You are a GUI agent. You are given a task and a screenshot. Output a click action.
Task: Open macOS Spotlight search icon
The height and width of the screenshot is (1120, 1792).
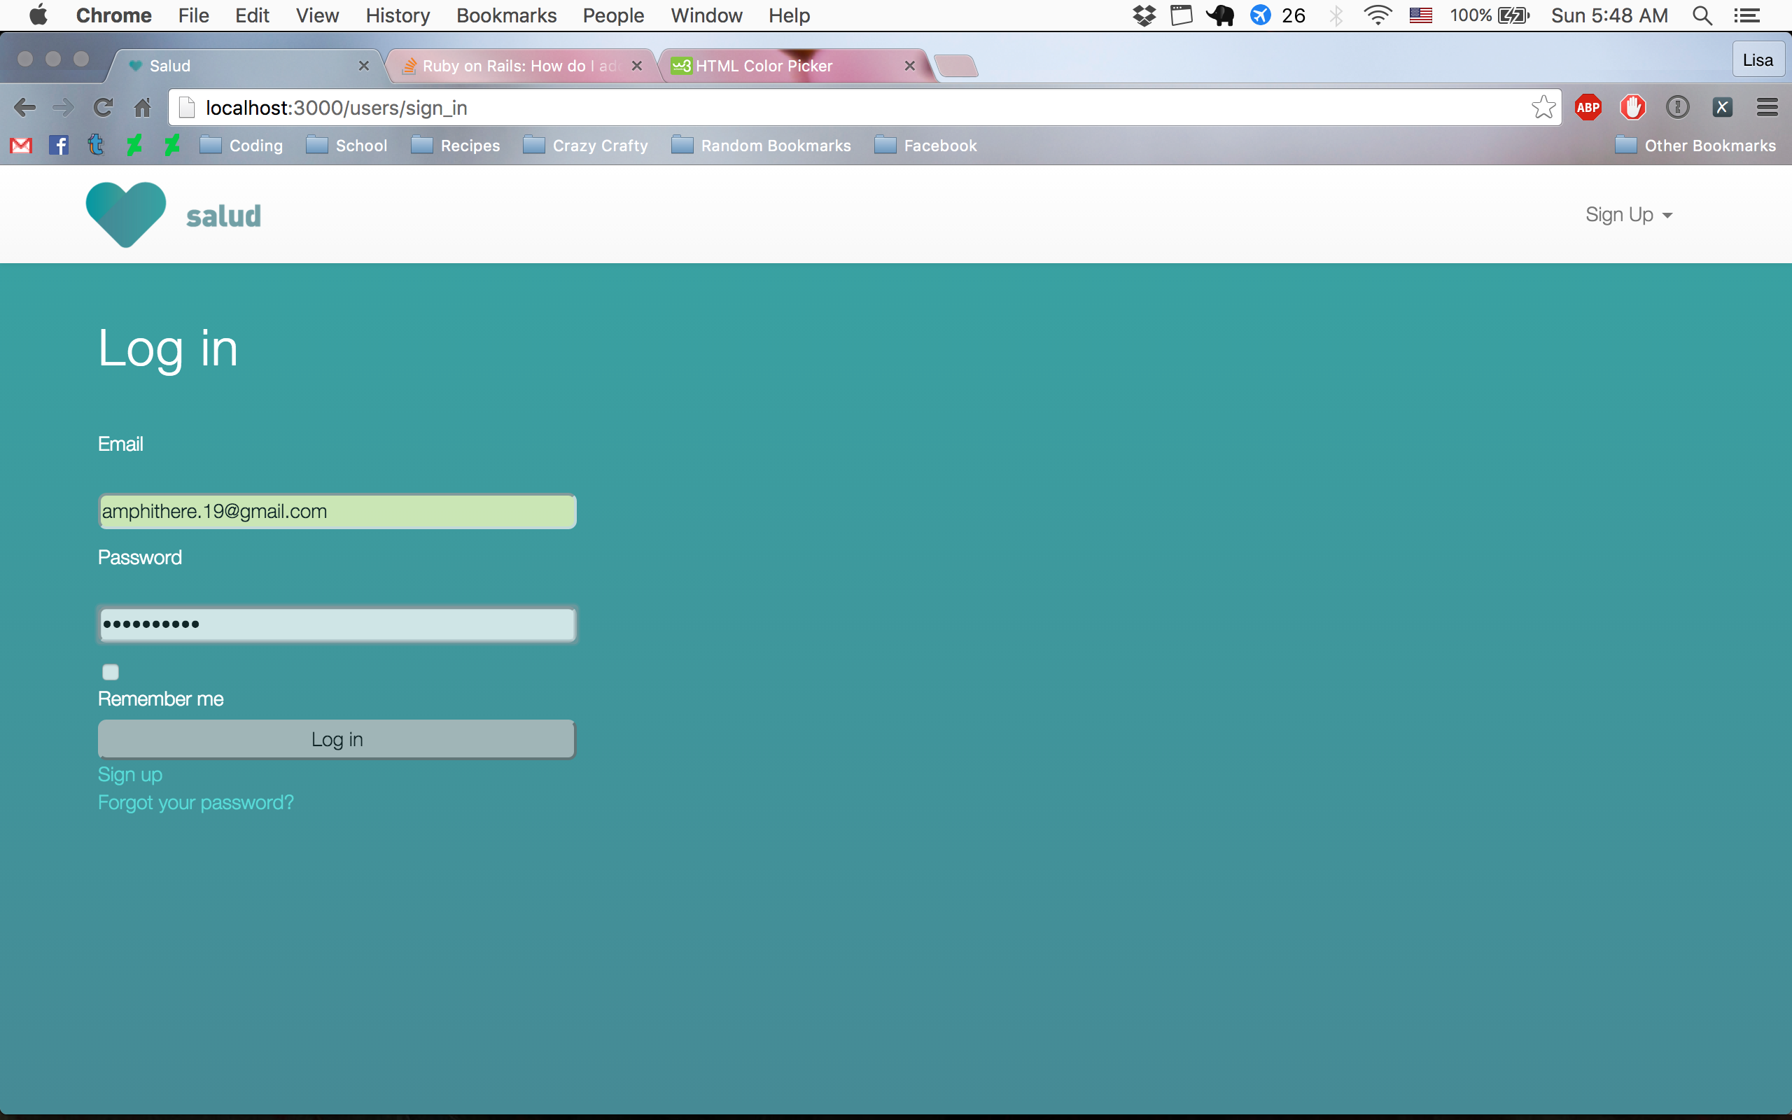1702,15
